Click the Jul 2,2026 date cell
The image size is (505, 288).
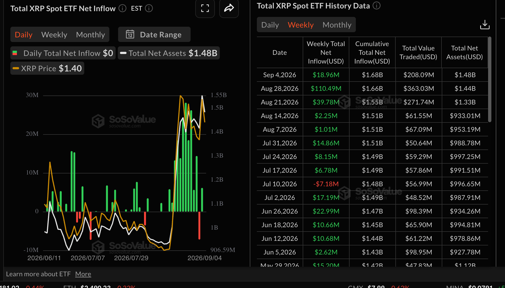click(280, 197)
